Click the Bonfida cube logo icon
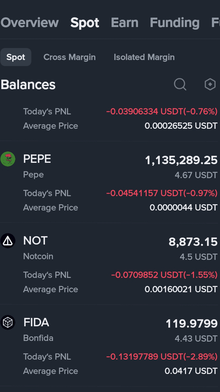 (x=8, y=322)
